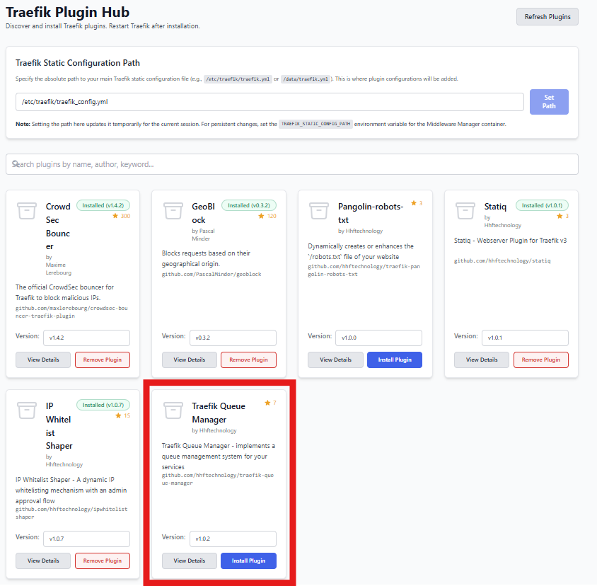The height and width of the screenshot is (586, 597).
Task: Click the crowdsec-bouncer-traefik-plugin repository path
Action: pyautogui.click(x=71, y=312)
